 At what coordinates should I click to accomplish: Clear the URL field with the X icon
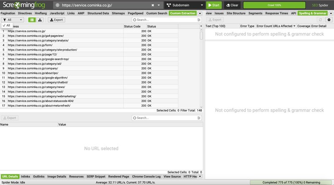152,5
